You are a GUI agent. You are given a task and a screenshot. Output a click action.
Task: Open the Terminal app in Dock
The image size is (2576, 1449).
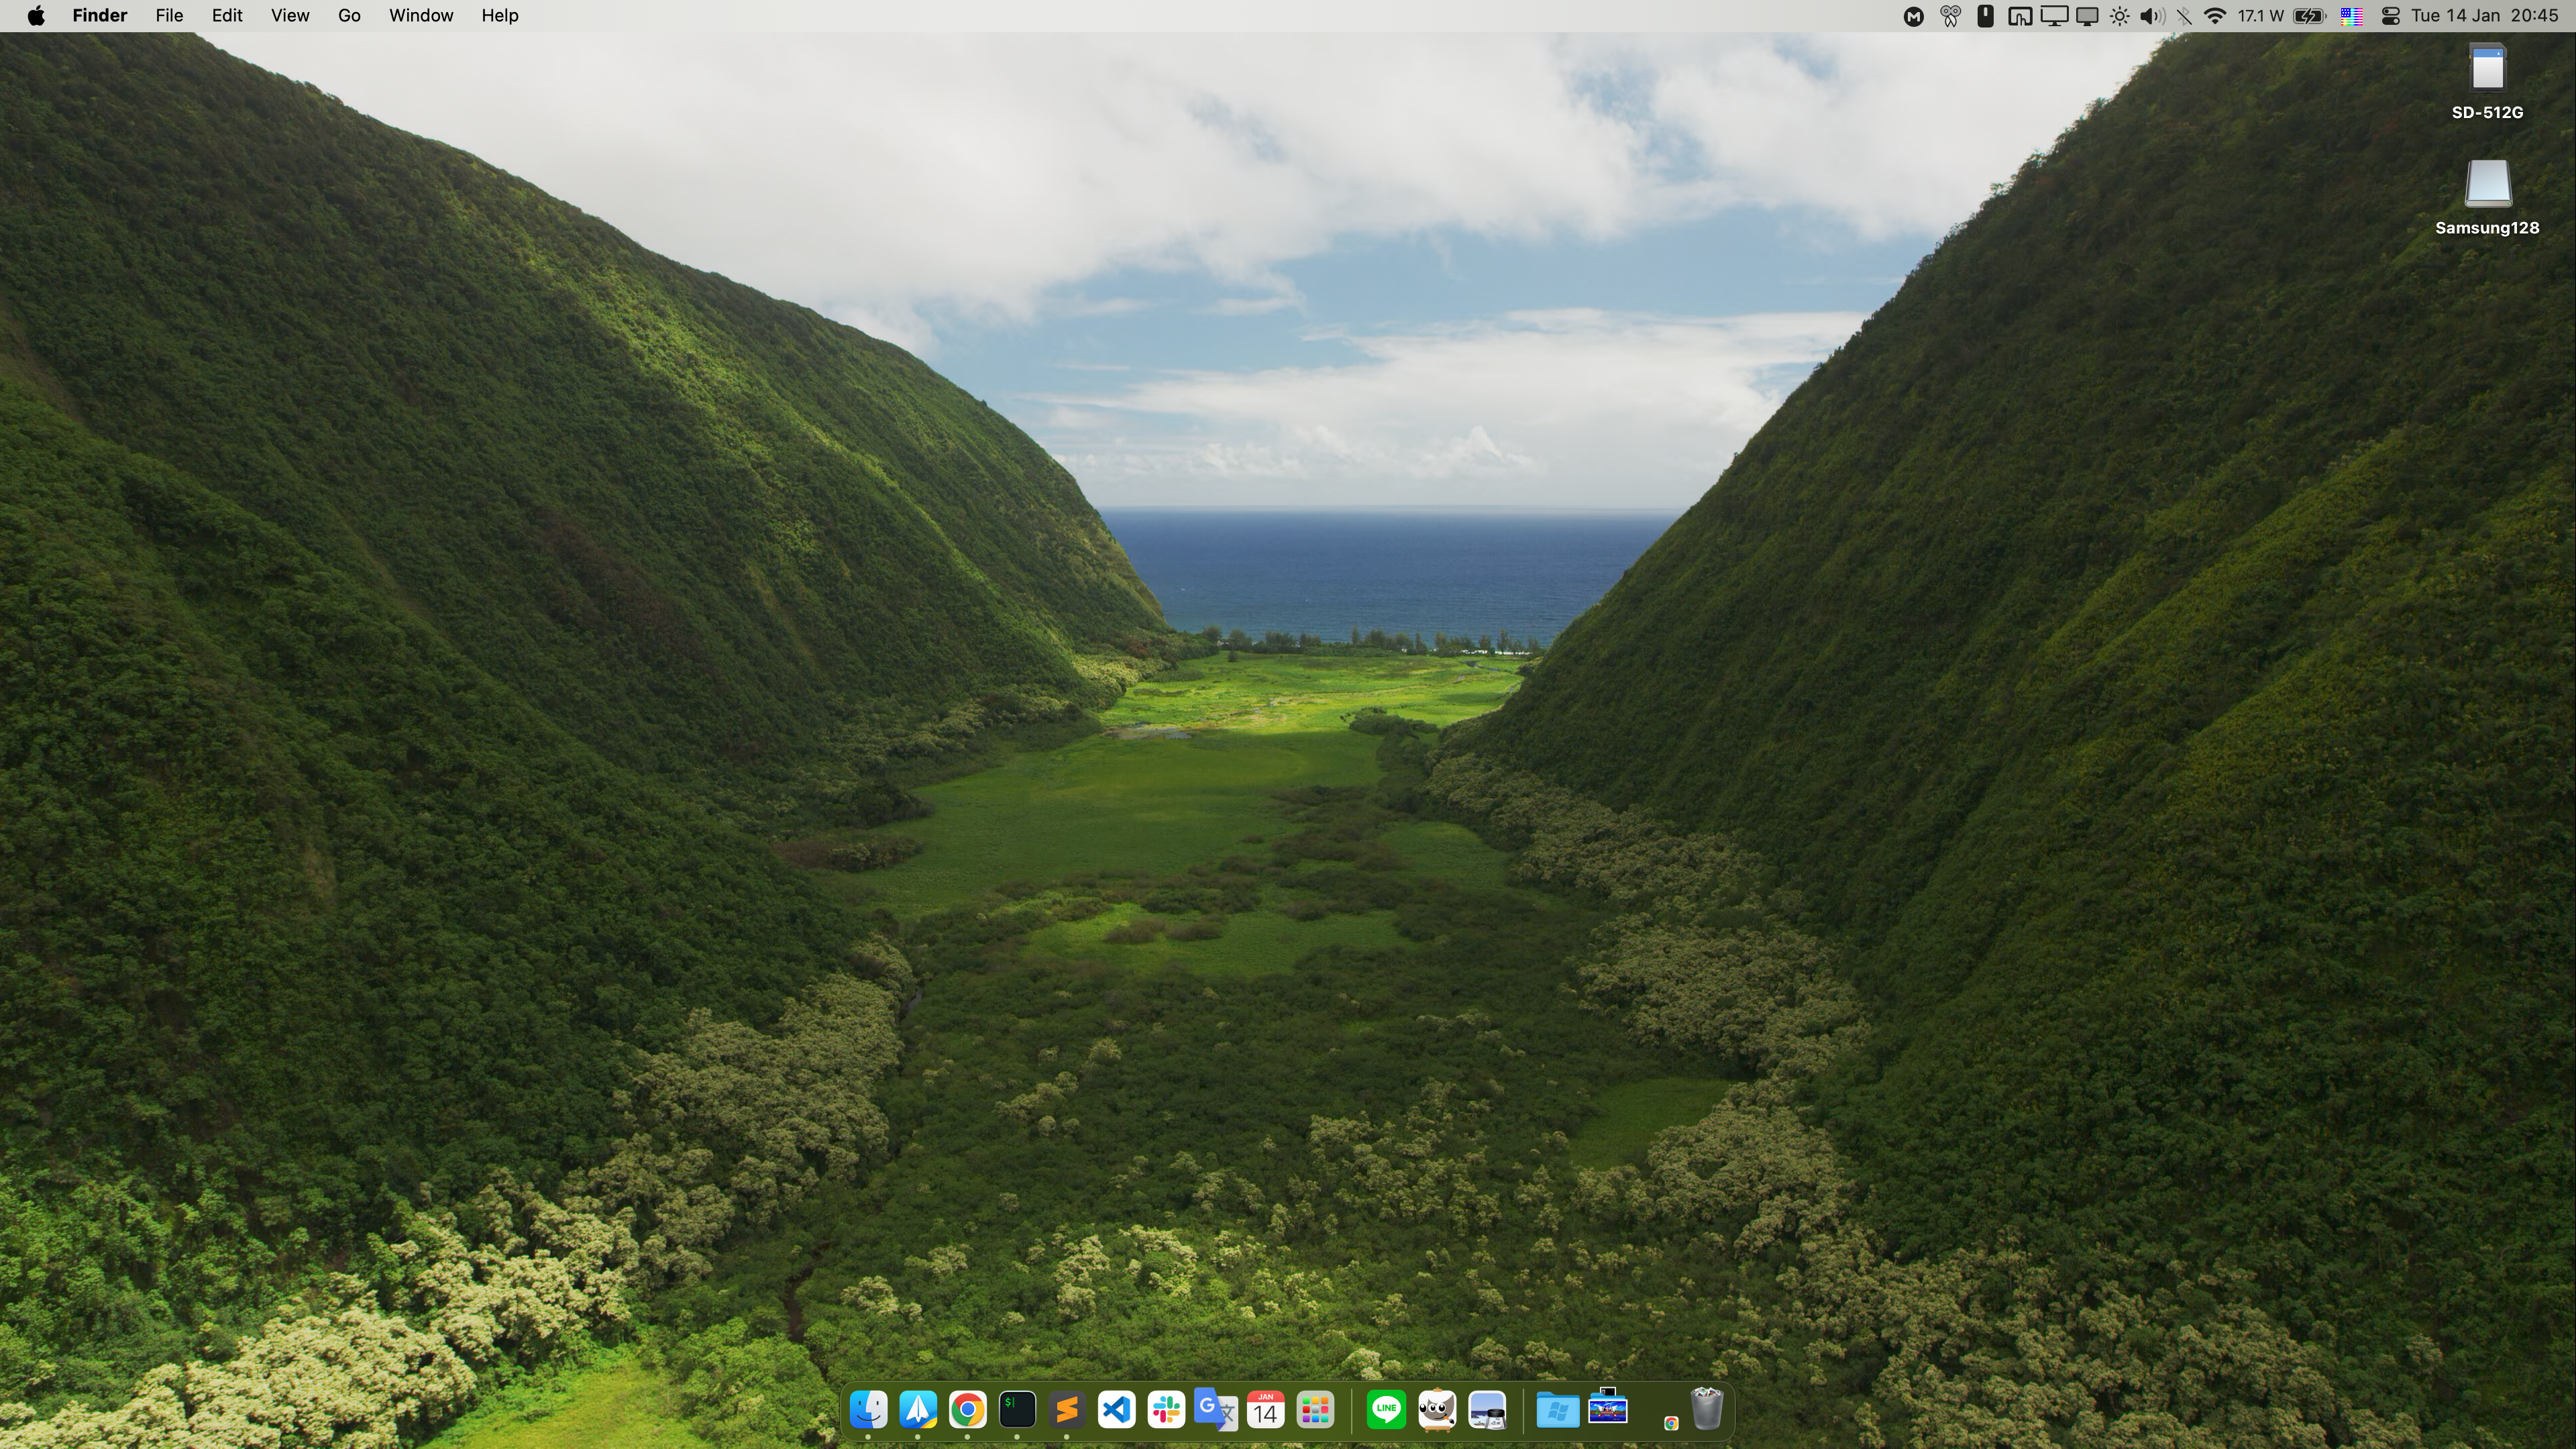click(x=1017, y=1410)
